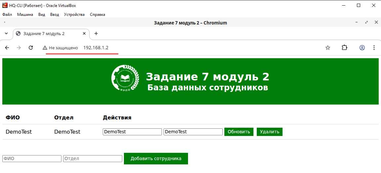
Task: Open the Файл menu
Action: [7, 15]
